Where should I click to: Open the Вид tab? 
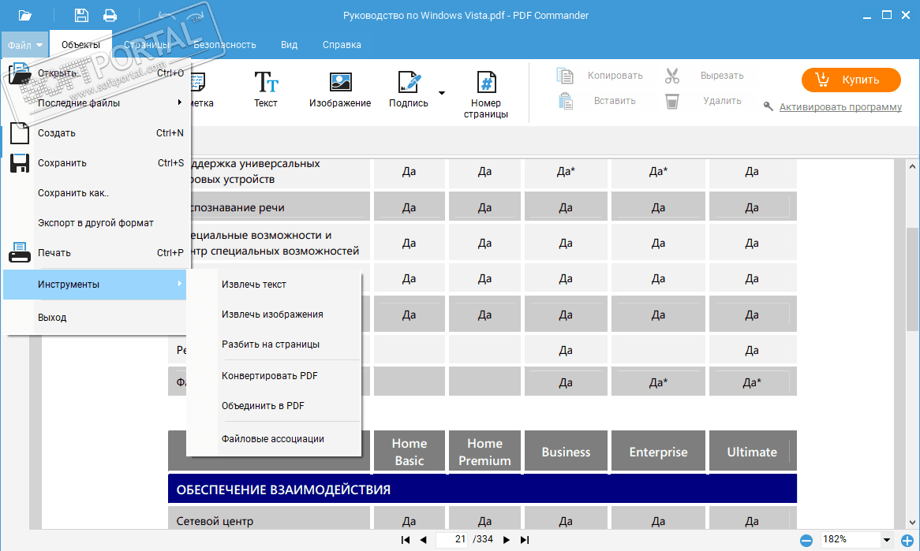290,45
